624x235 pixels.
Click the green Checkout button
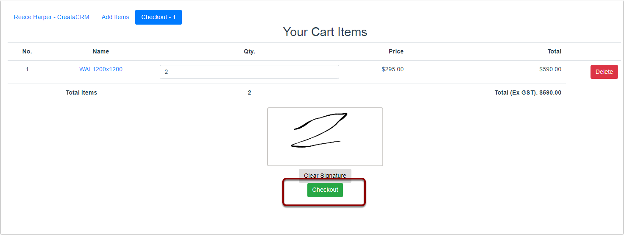tap(325, 190)
